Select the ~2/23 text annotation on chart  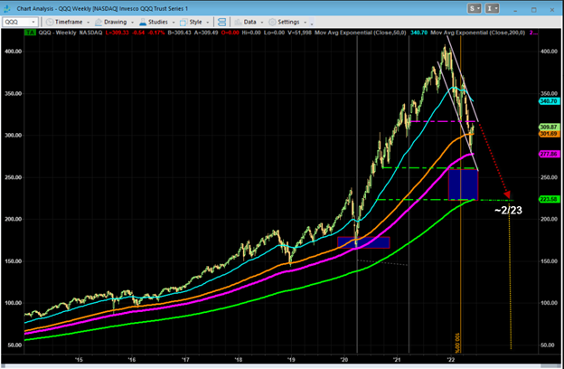pyautogui.click(x=508, y=211)
